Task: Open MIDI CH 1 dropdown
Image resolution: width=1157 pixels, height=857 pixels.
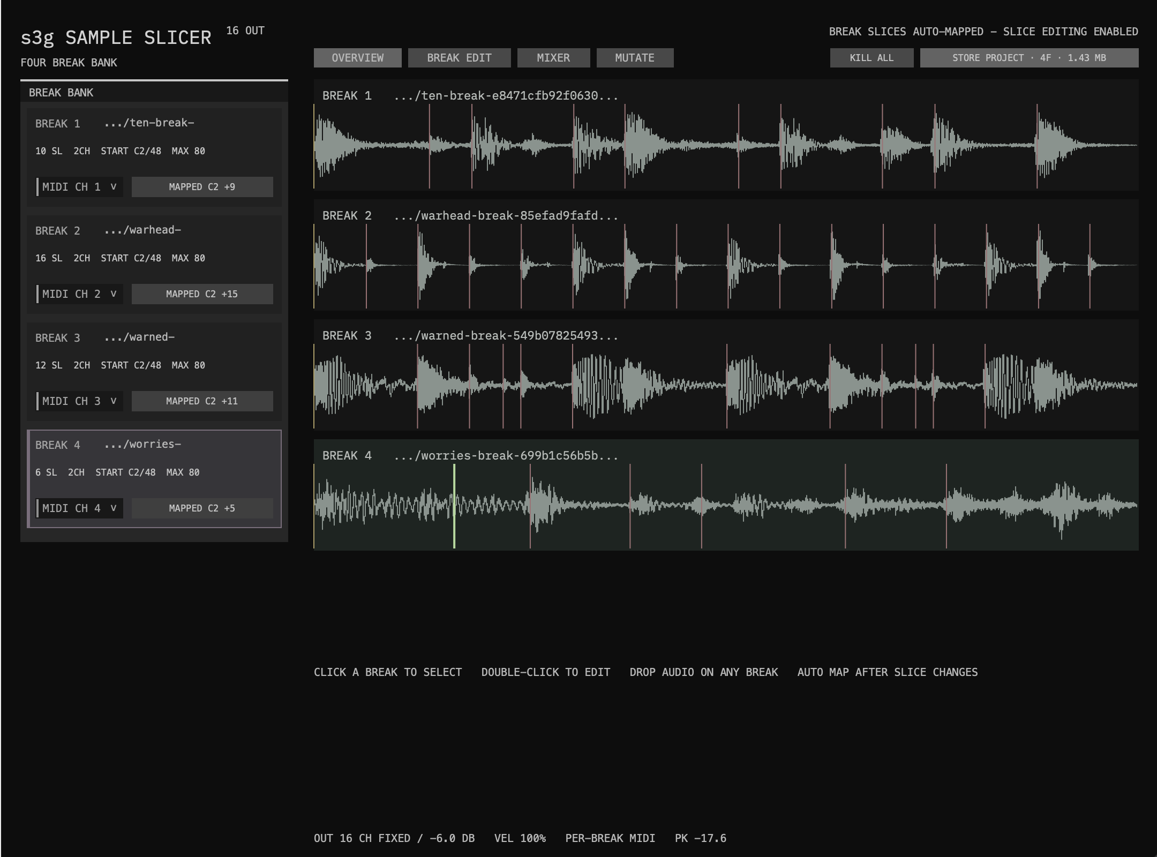Action: 79,187
